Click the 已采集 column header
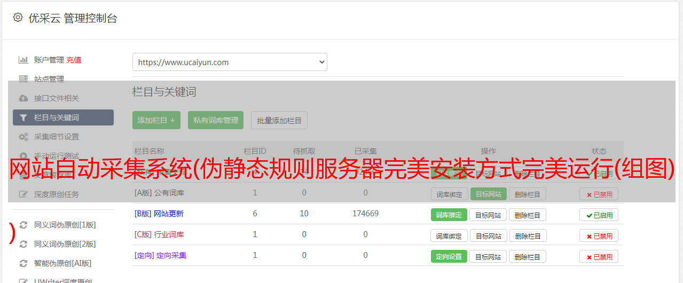683x283 pixels. [366, 151]
